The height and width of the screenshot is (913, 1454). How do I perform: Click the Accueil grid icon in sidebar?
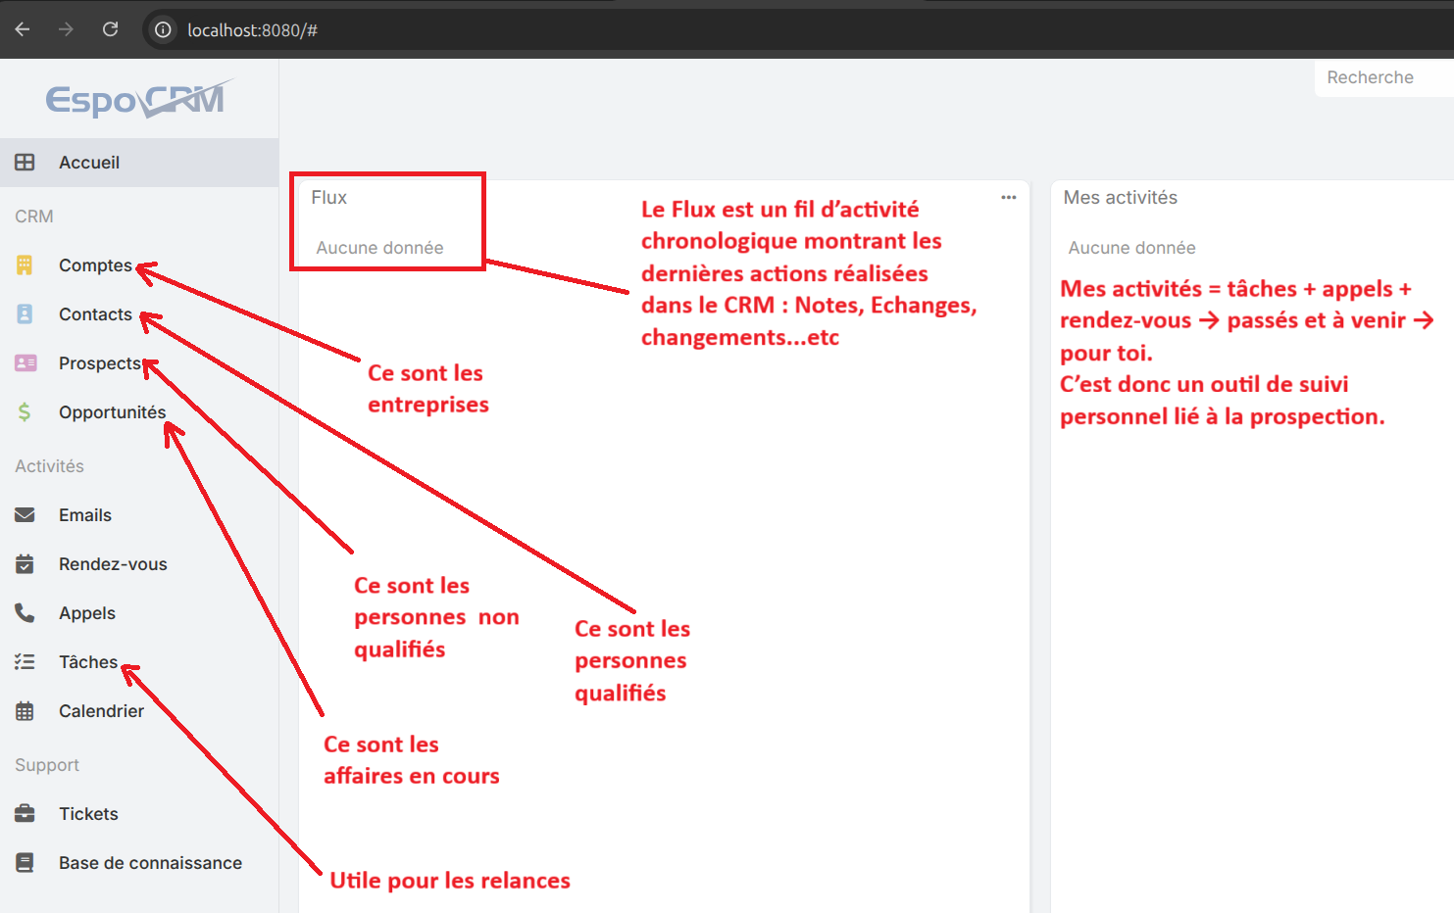click(x=25, y=163)
